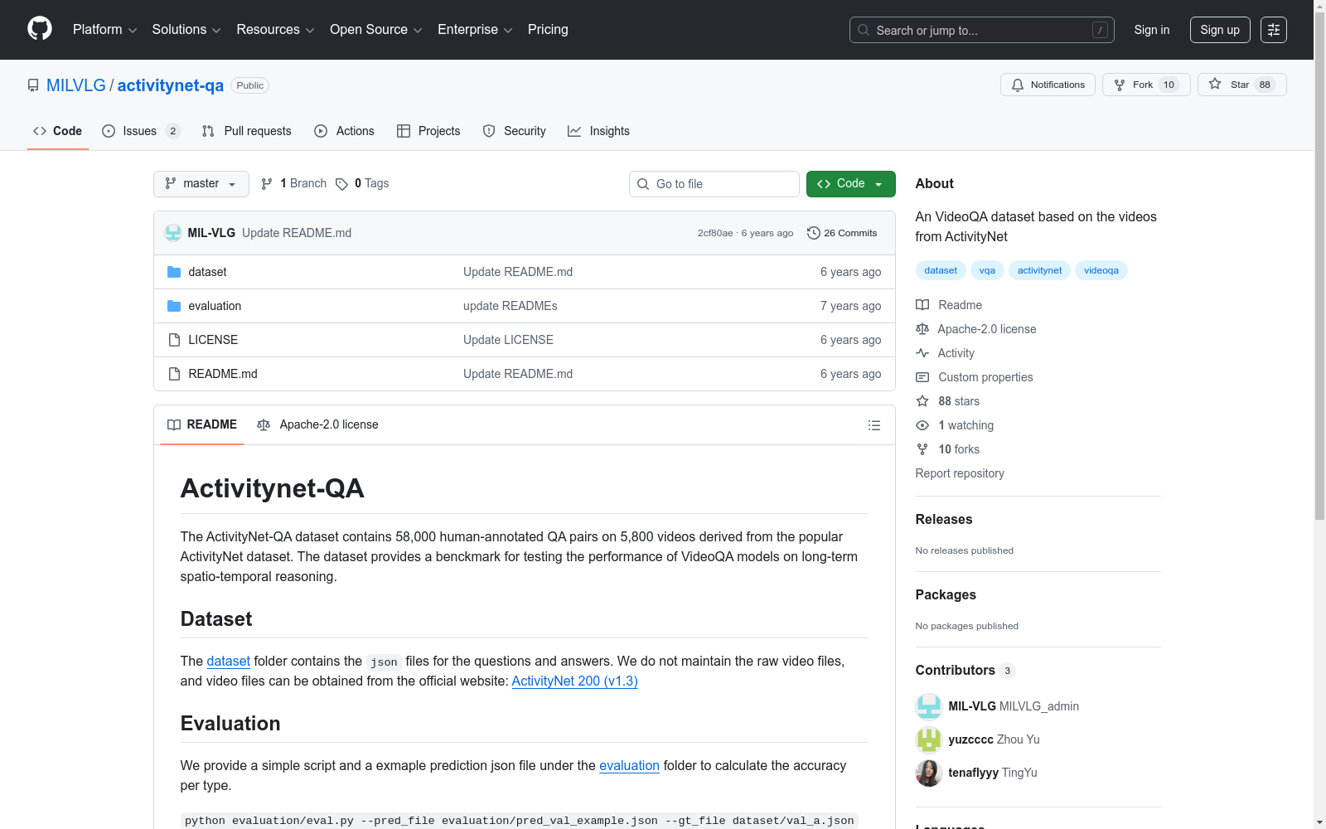The width and height of the screenshot is (1326, 829).
Task: Focus the Go to file field
Action: coord(721,184)
